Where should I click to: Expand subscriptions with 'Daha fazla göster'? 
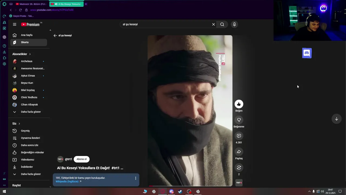coord(29,112)
